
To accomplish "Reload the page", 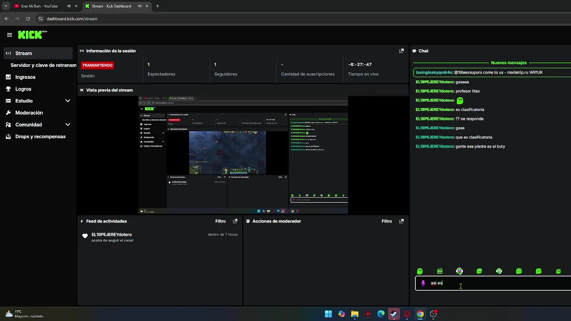I will [28, 19].
